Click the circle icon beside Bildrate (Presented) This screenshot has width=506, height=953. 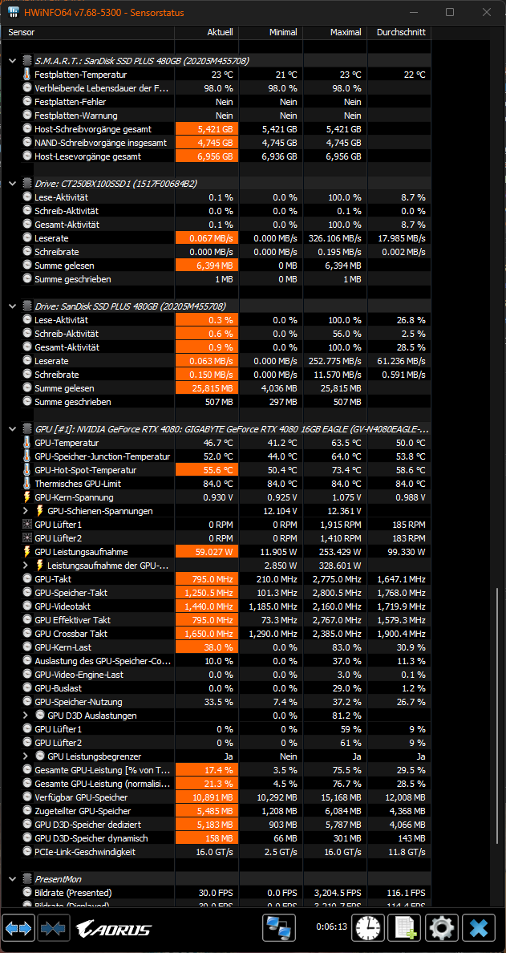(x=26, y=893)
